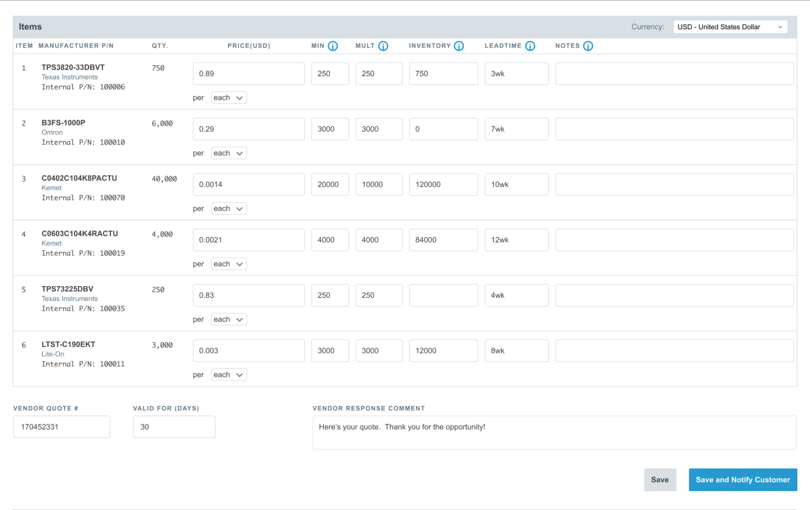The height and width of the screenshot is (510, 810).
Task: Open the MIN column info tooltip
Action: pos(333,46)
